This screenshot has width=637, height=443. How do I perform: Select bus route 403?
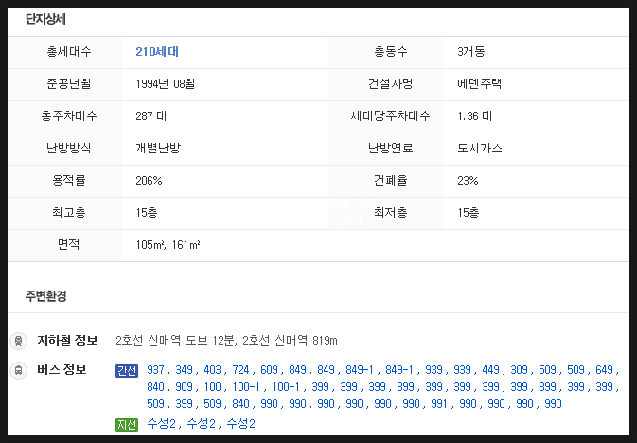click(212, 370)
